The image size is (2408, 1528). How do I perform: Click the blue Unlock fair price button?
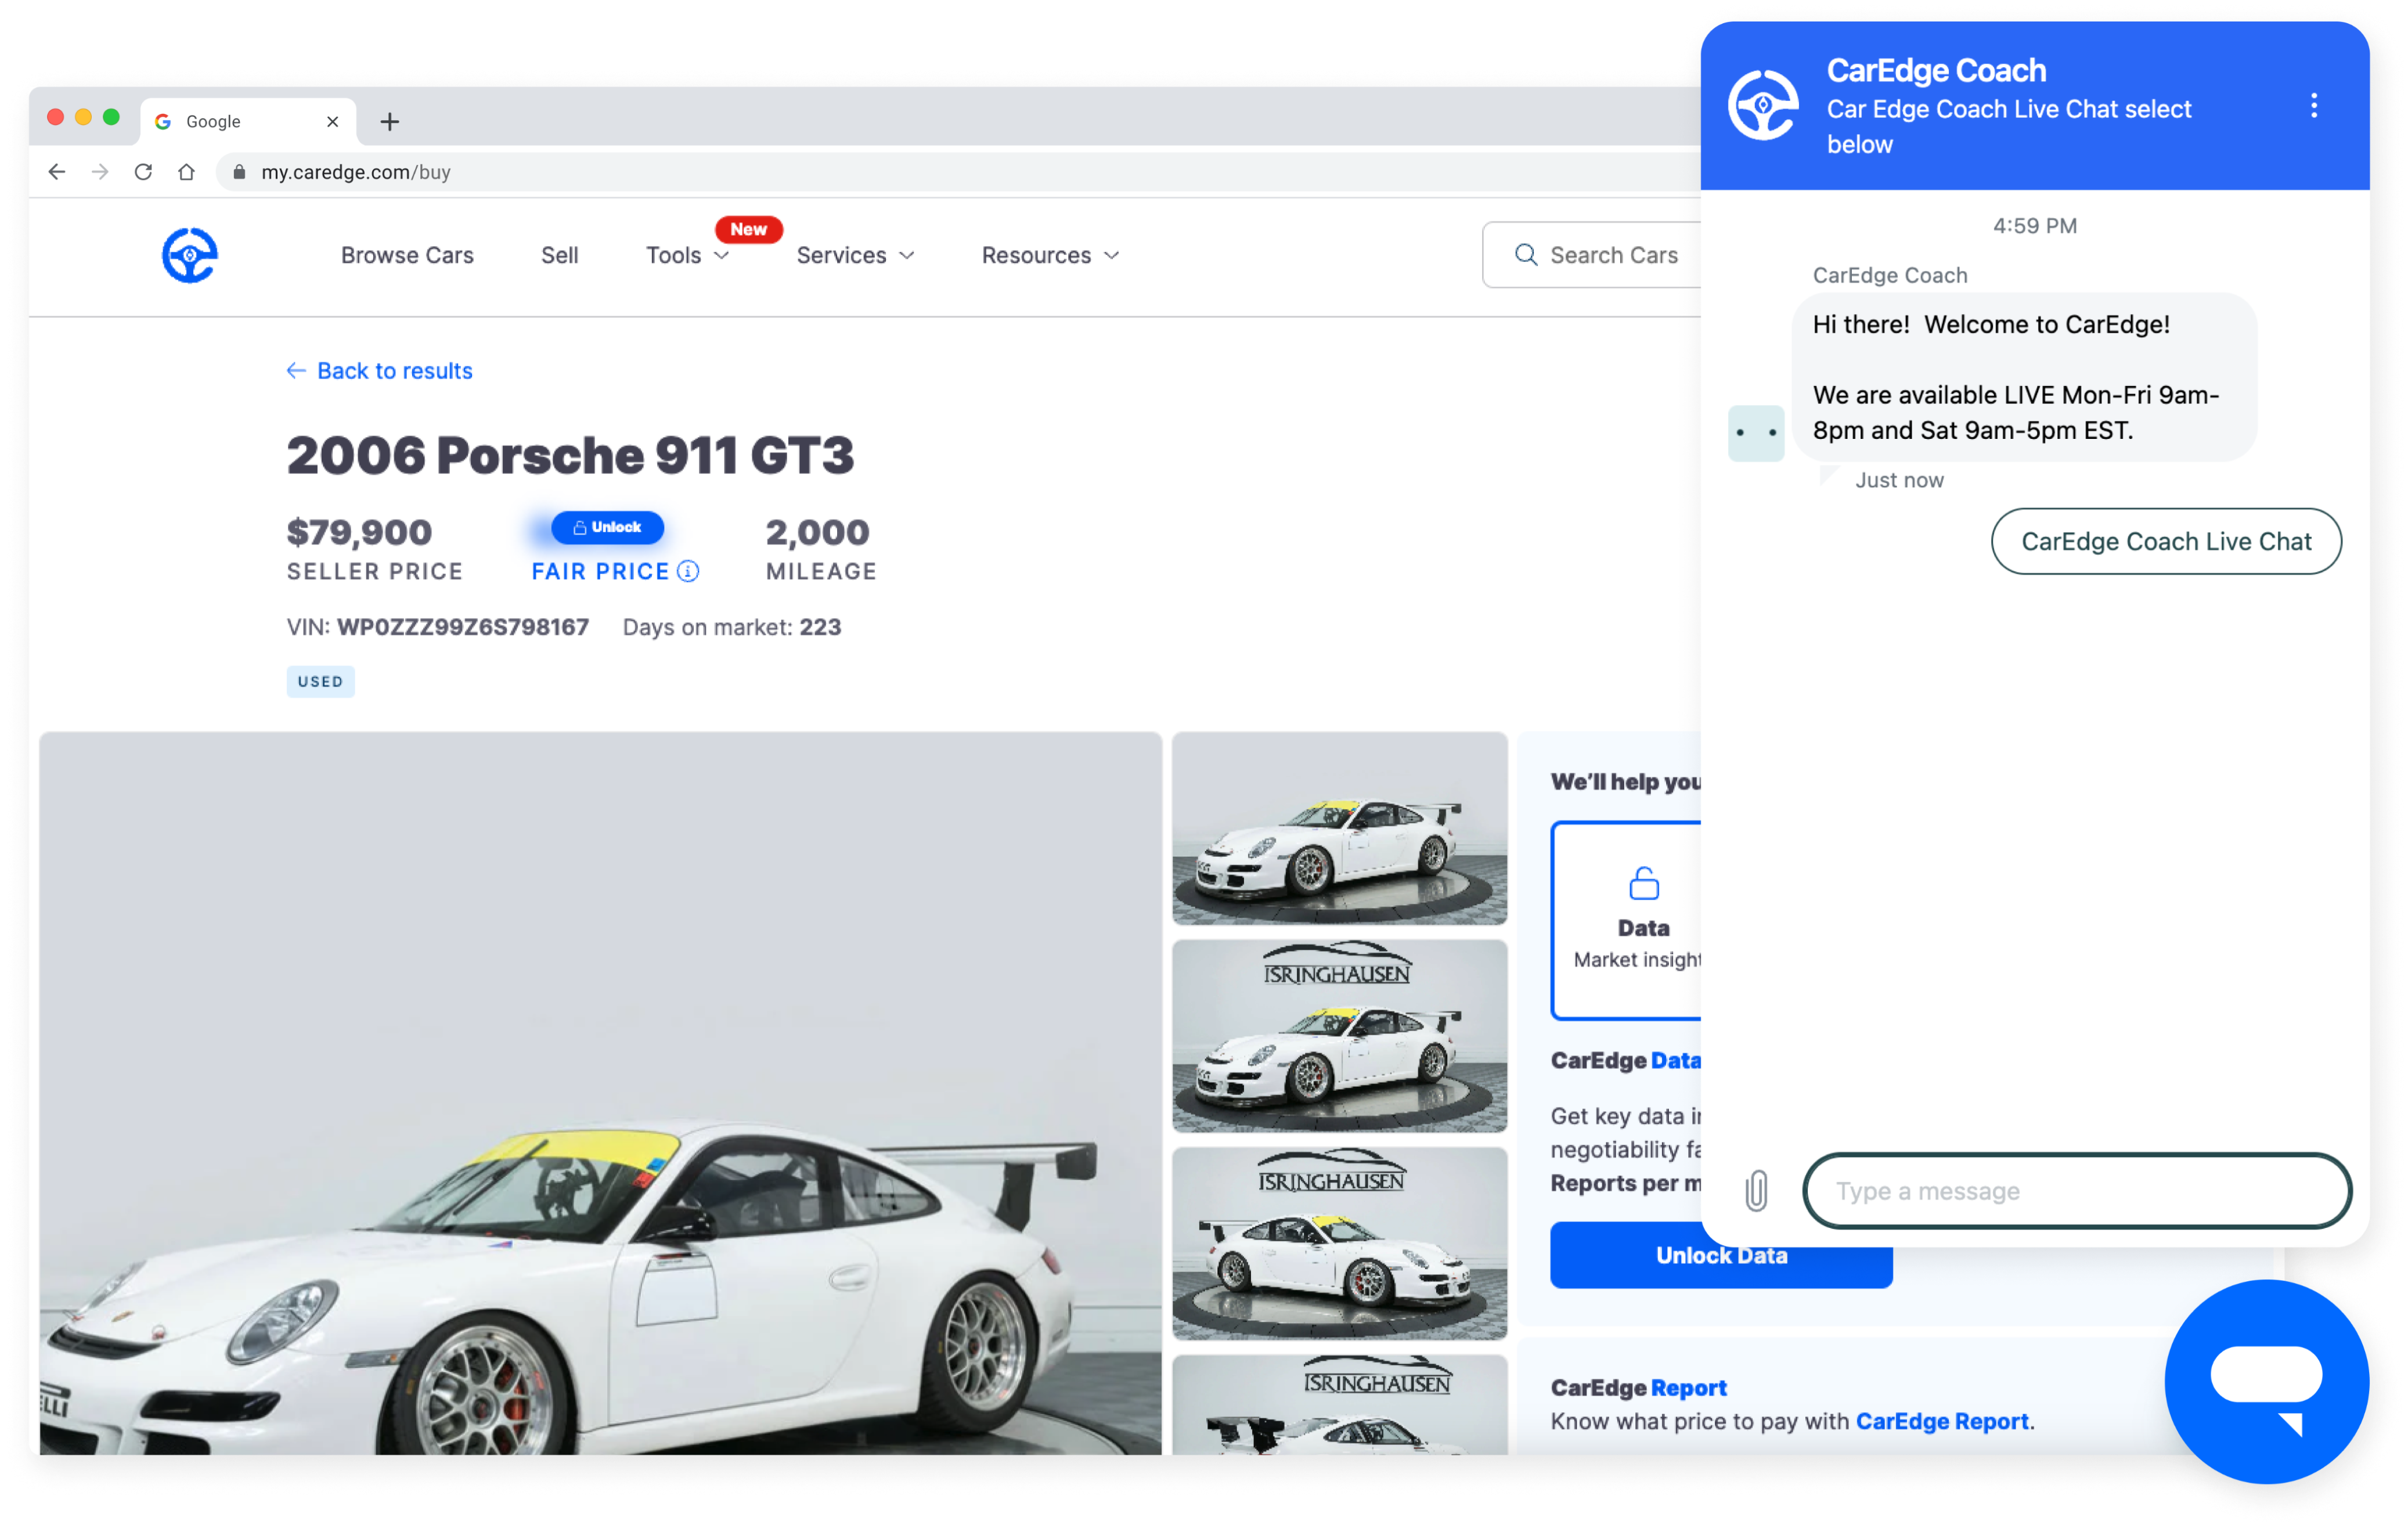(x=607, y=527)
